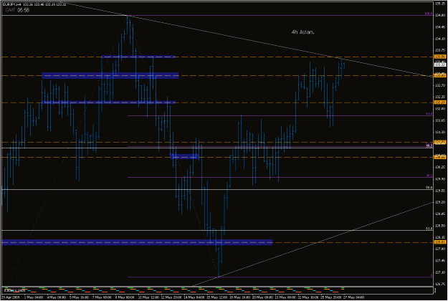Select the small blue rectangle zone near 14 May

click(x=184, y=156)
